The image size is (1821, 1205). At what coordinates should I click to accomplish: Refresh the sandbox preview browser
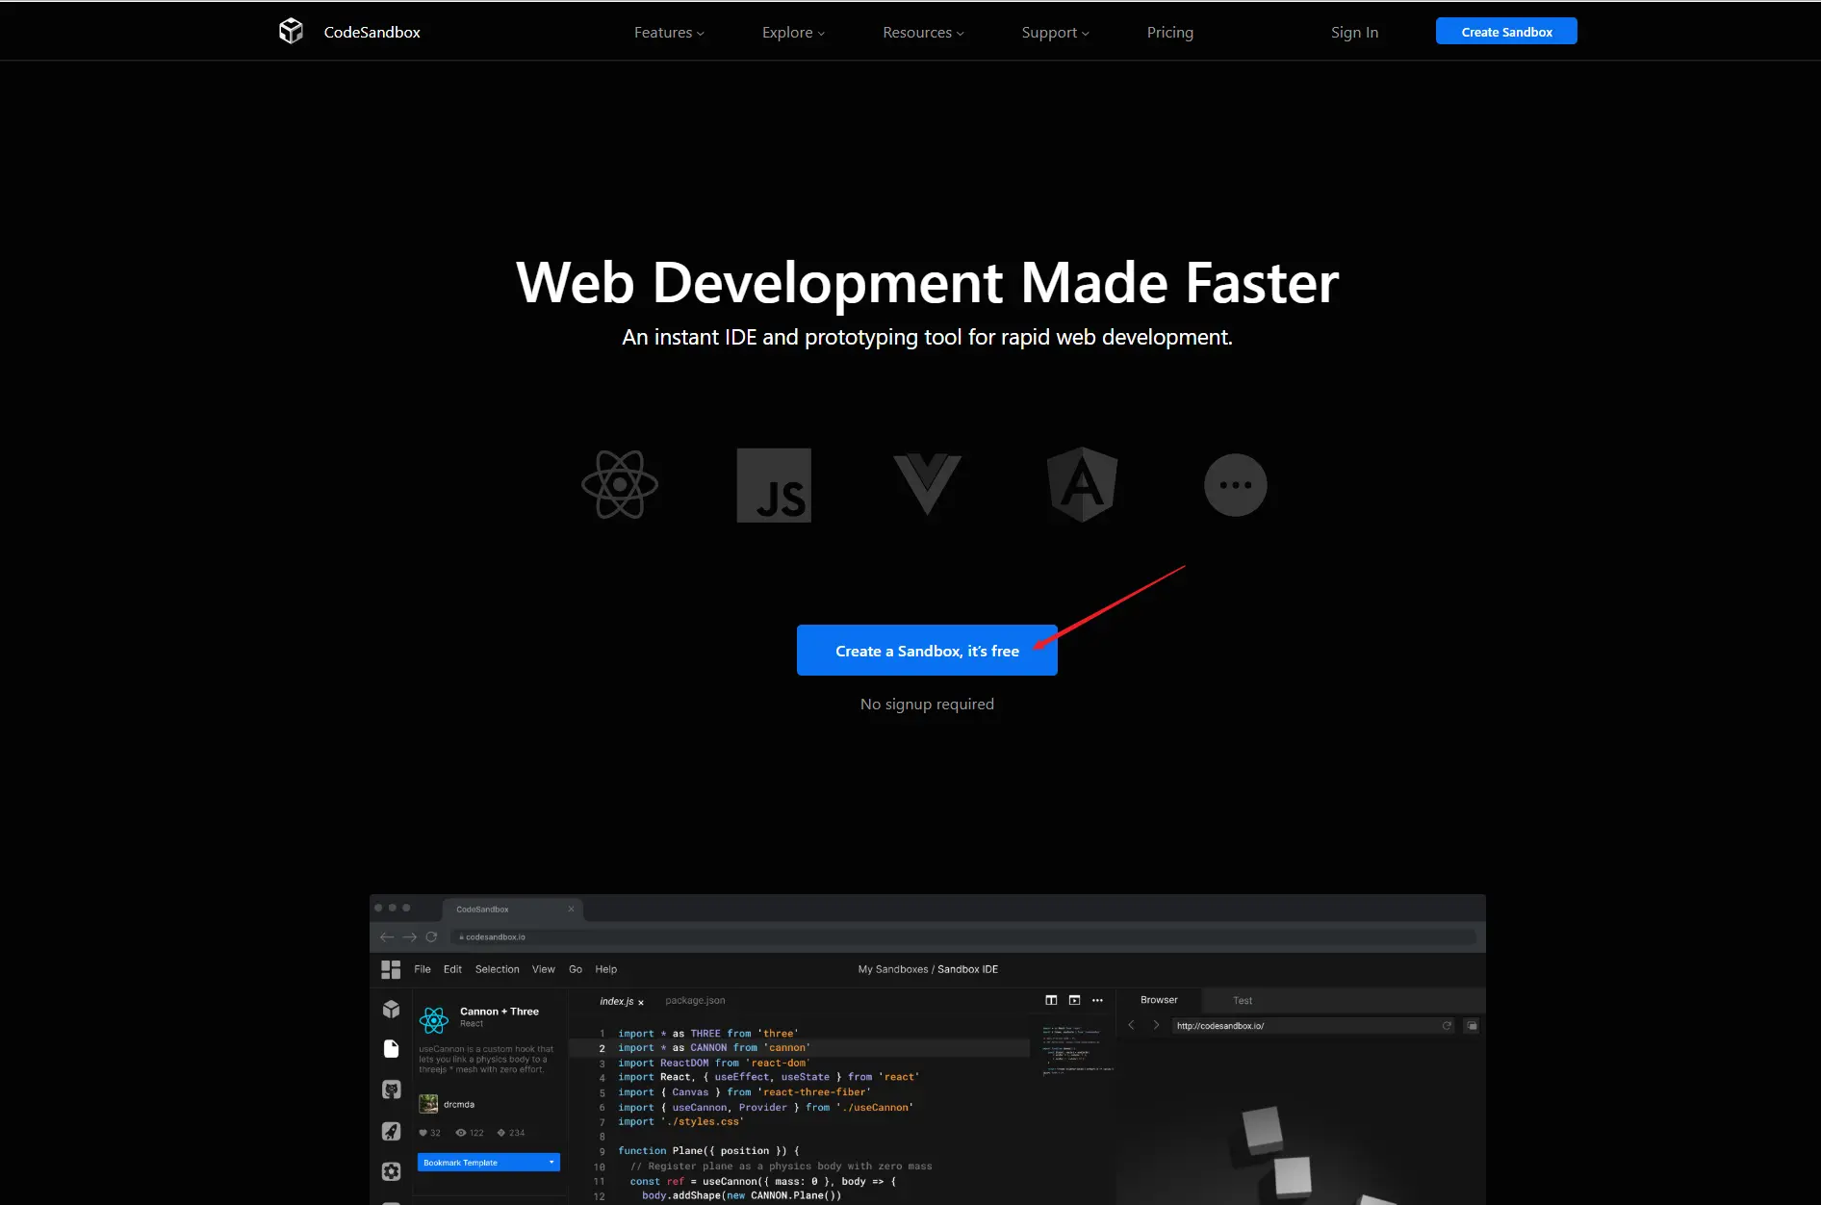coord(1447,1026)
